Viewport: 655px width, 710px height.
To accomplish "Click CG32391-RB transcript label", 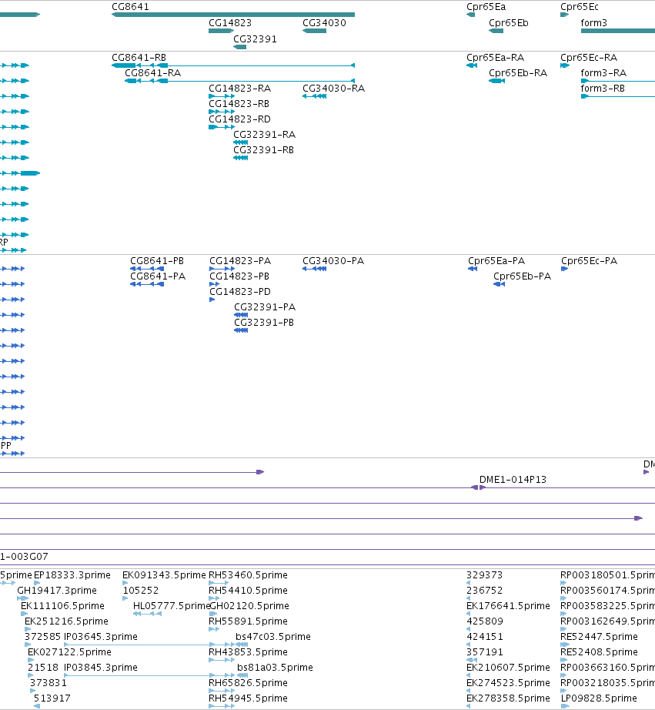I will (x=263, y=150).
